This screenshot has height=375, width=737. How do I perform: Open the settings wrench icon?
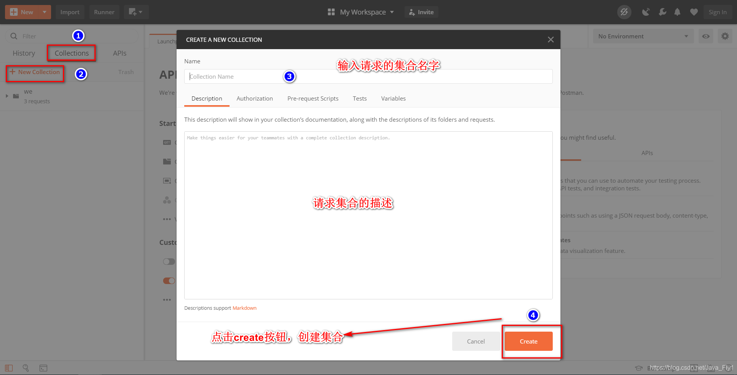662,12
